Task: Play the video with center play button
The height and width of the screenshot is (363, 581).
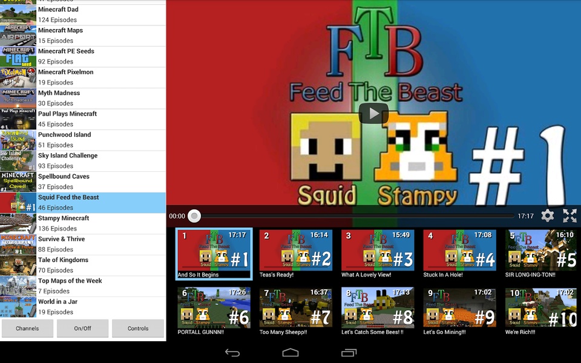Action: click(373, 113)
